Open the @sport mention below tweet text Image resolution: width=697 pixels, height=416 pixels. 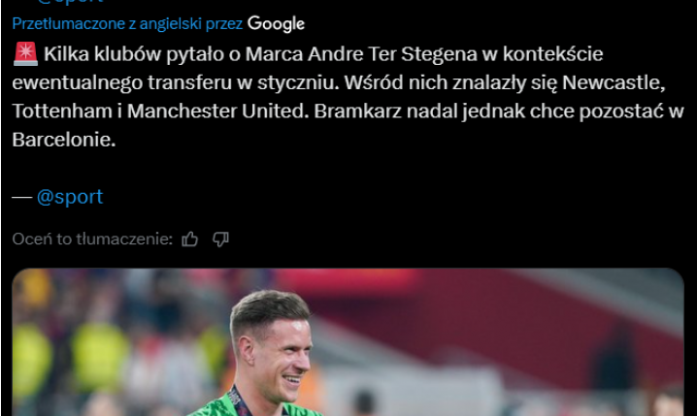69,197
